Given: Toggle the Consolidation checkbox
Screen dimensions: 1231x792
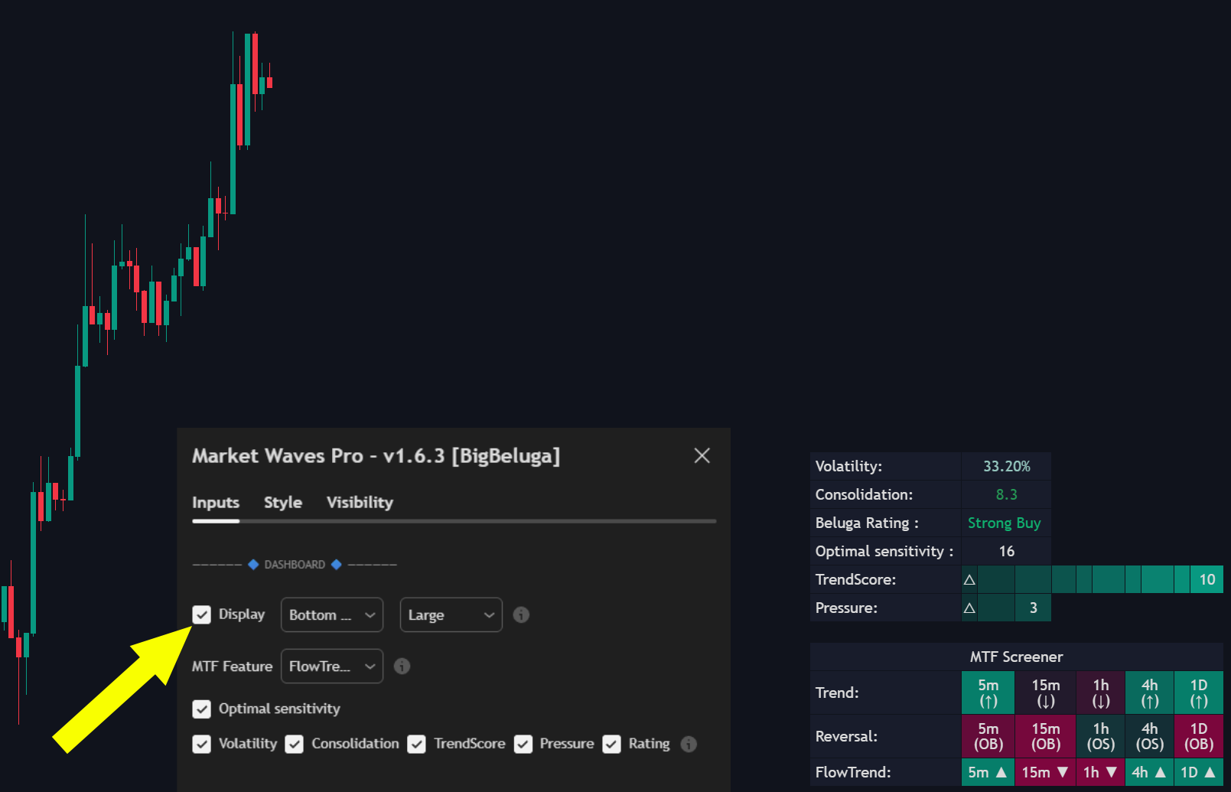Looking at the screenshot, I should point(295,744).
